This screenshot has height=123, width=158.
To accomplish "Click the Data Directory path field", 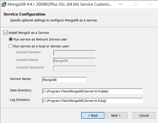I will [92, 91].
